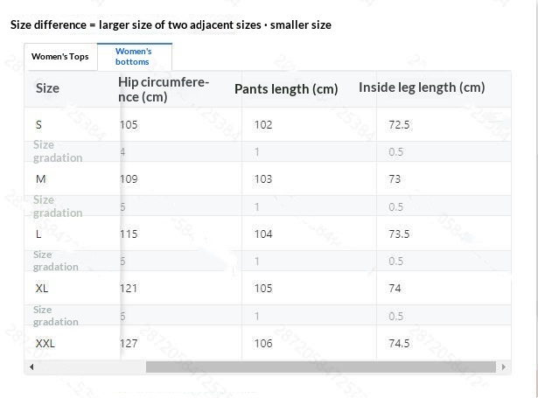Select hip circumference value 127 for XXL
Viewport: 538px width, 398px height.
[x=129, y=344]
